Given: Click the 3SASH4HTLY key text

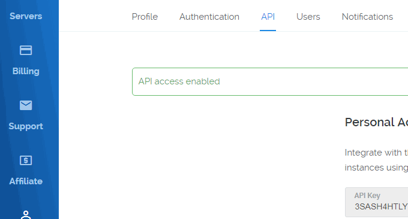Looking at the screenshot, I should click(381, 206).
